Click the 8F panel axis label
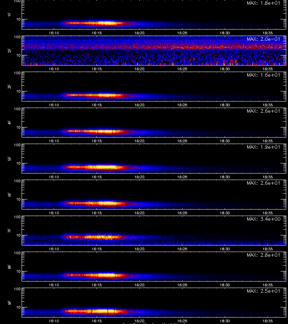This screenshot has width=288, height=324. (x=9, y=266)
